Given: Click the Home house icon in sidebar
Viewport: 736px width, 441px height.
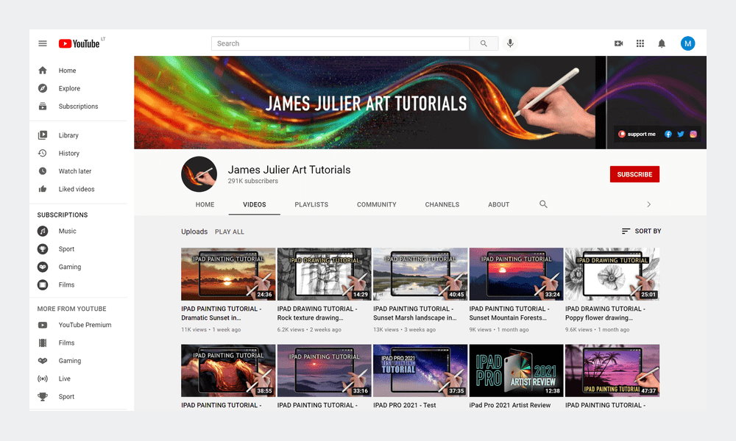Looking at the screenshot, I should pyautogui.click(x=42, y=71).
